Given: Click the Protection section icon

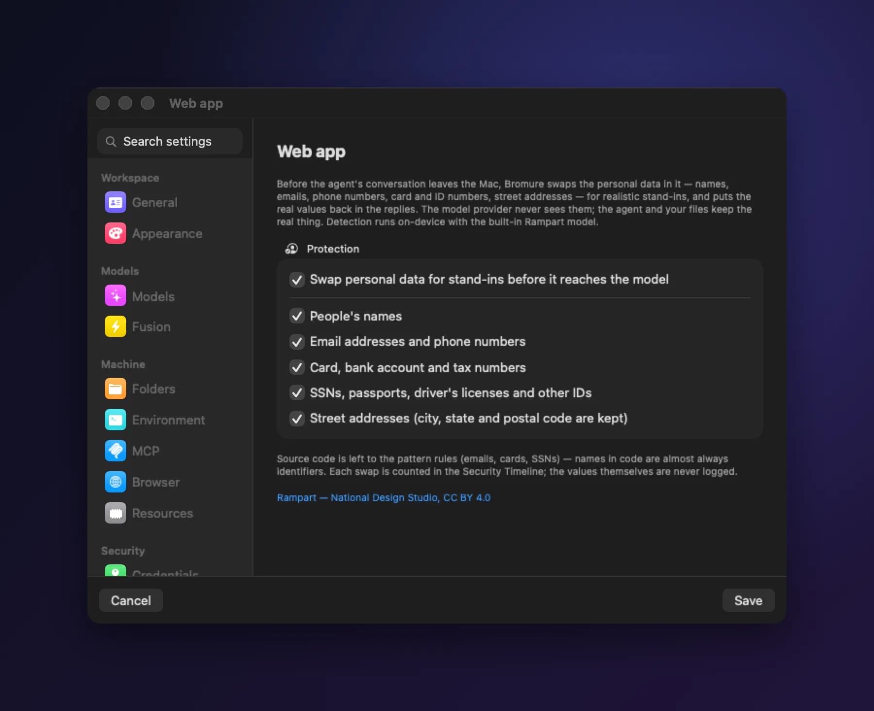Looking at the screenshot, I should (x=291, y=249).
